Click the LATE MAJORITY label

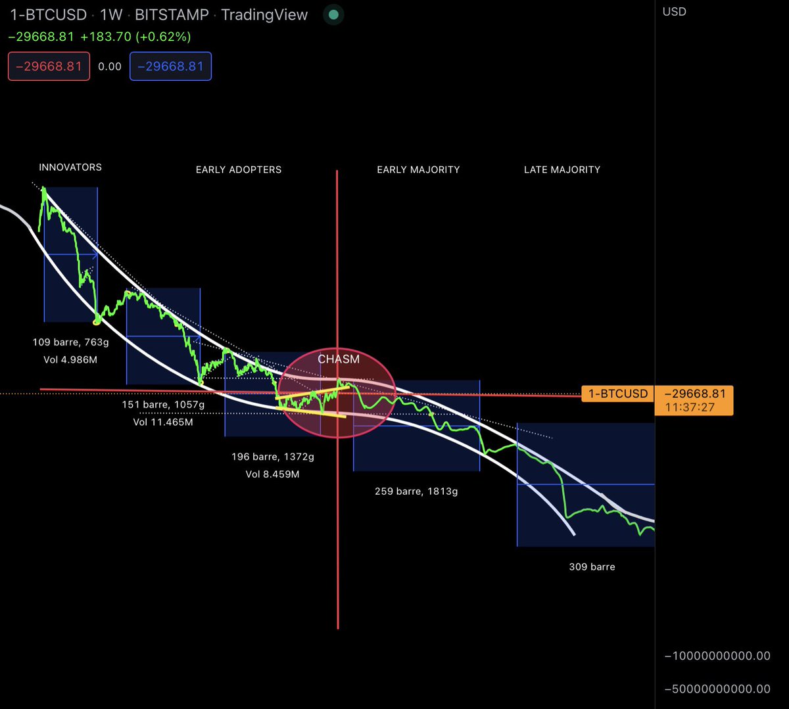pos(562,170)
